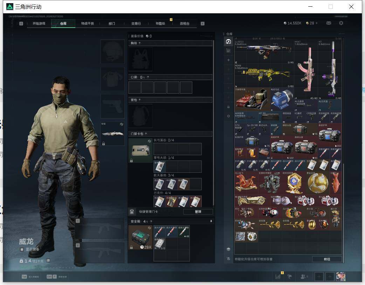Click the locked warehouse slot icon
Screen dimensions: 365x285
[228, 107]
